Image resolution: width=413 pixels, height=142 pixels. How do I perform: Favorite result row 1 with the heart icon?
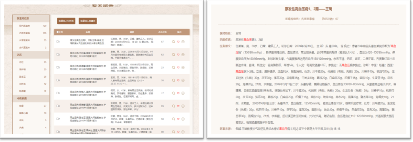click(178, 41)
